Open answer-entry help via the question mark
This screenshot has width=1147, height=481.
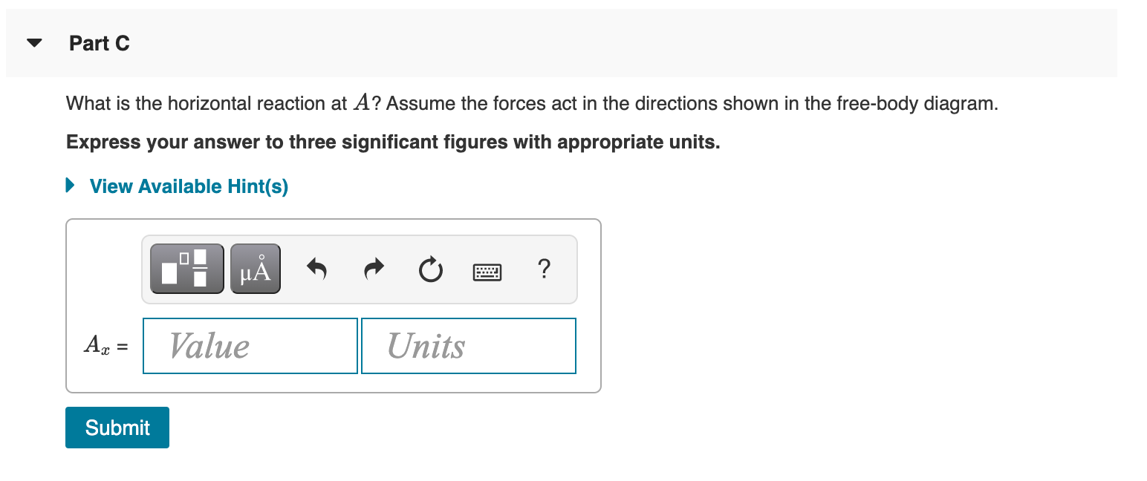coord(544,270)
